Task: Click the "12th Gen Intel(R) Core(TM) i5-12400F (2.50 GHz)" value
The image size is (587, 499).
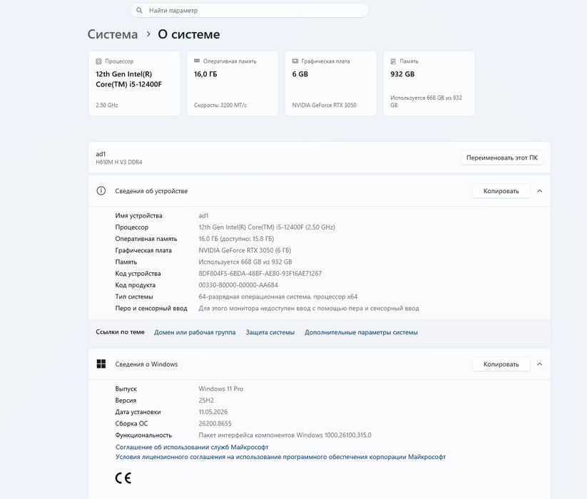Action: pyautogui.click(x=267, y=227)
